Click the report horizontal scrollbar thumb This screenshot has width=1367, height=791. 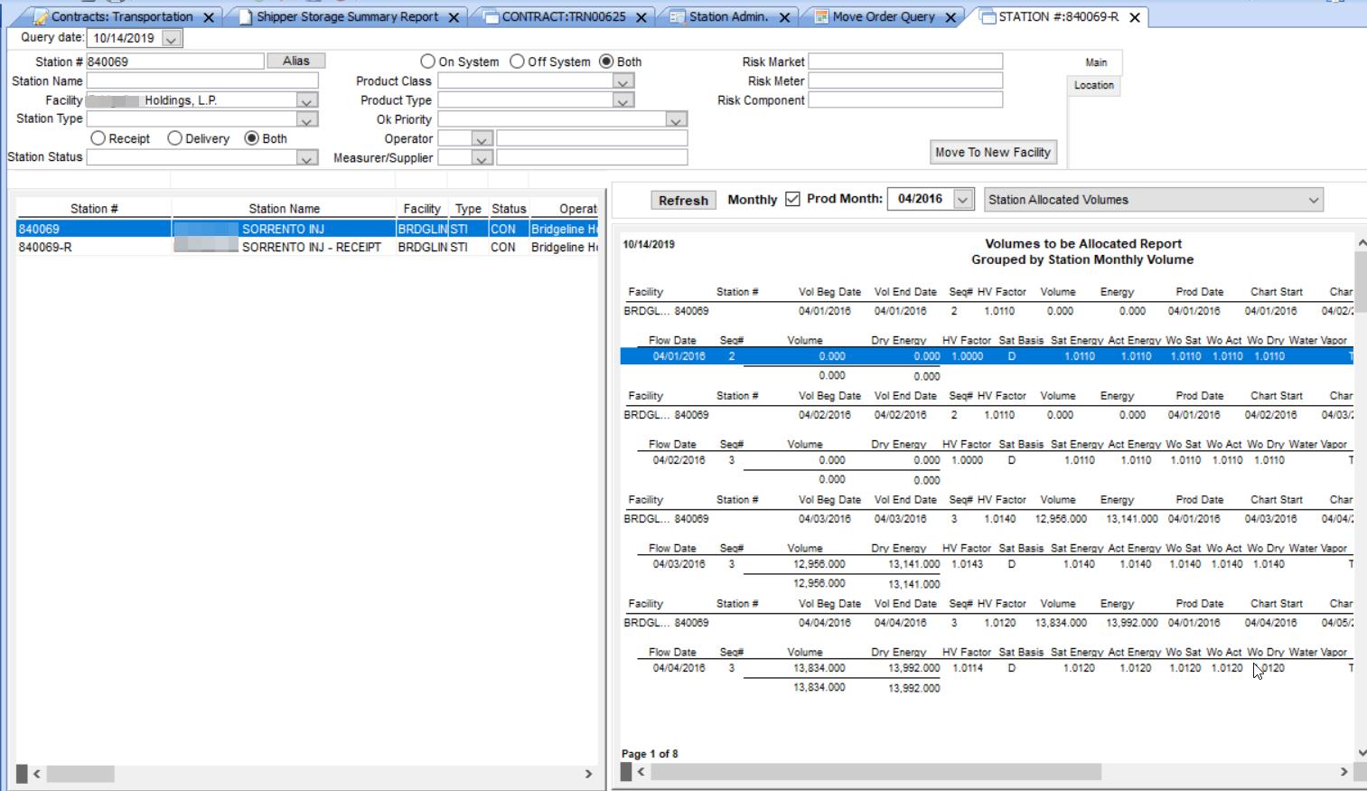(875, 772)
